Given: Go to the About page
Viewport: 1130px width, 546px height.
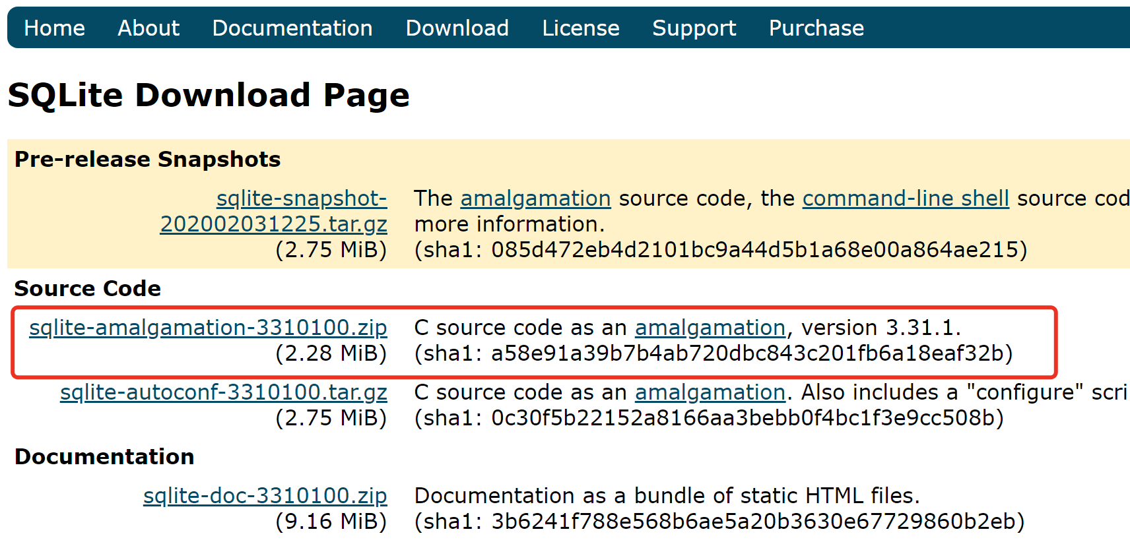Looking at the screenshot, I should 149,28.
